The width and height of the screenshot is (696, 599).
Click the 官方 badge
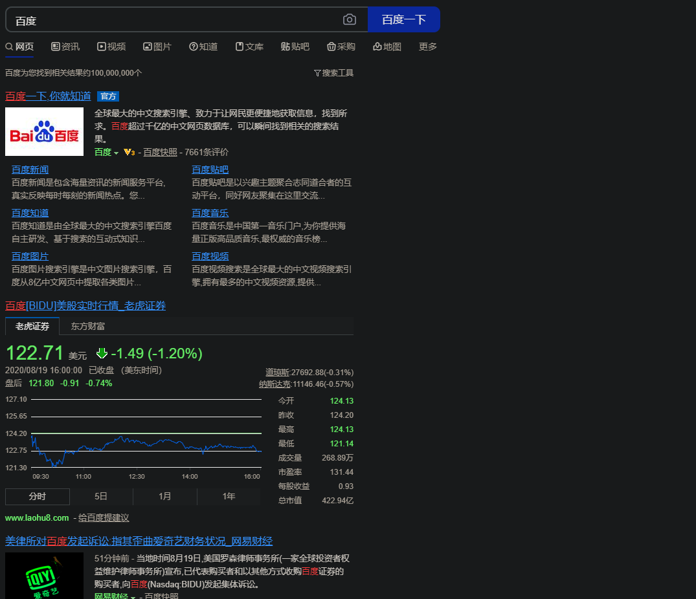108,96
